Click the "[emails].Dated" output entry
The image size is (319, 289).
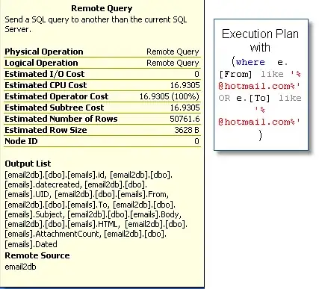click(31, 244)
